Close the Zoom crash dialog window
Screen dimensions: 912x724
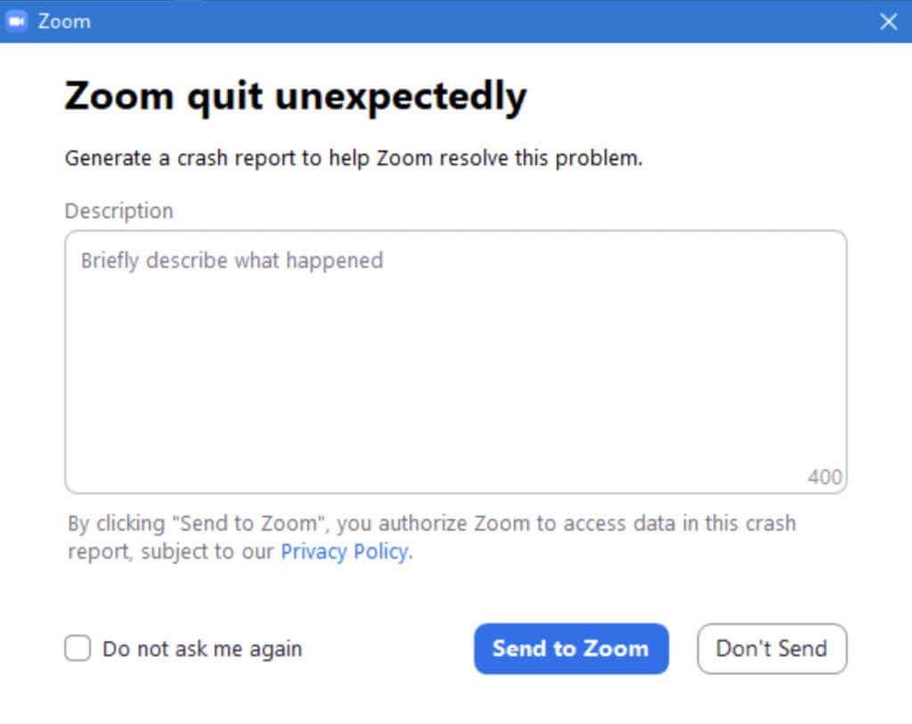pos(888,21)
